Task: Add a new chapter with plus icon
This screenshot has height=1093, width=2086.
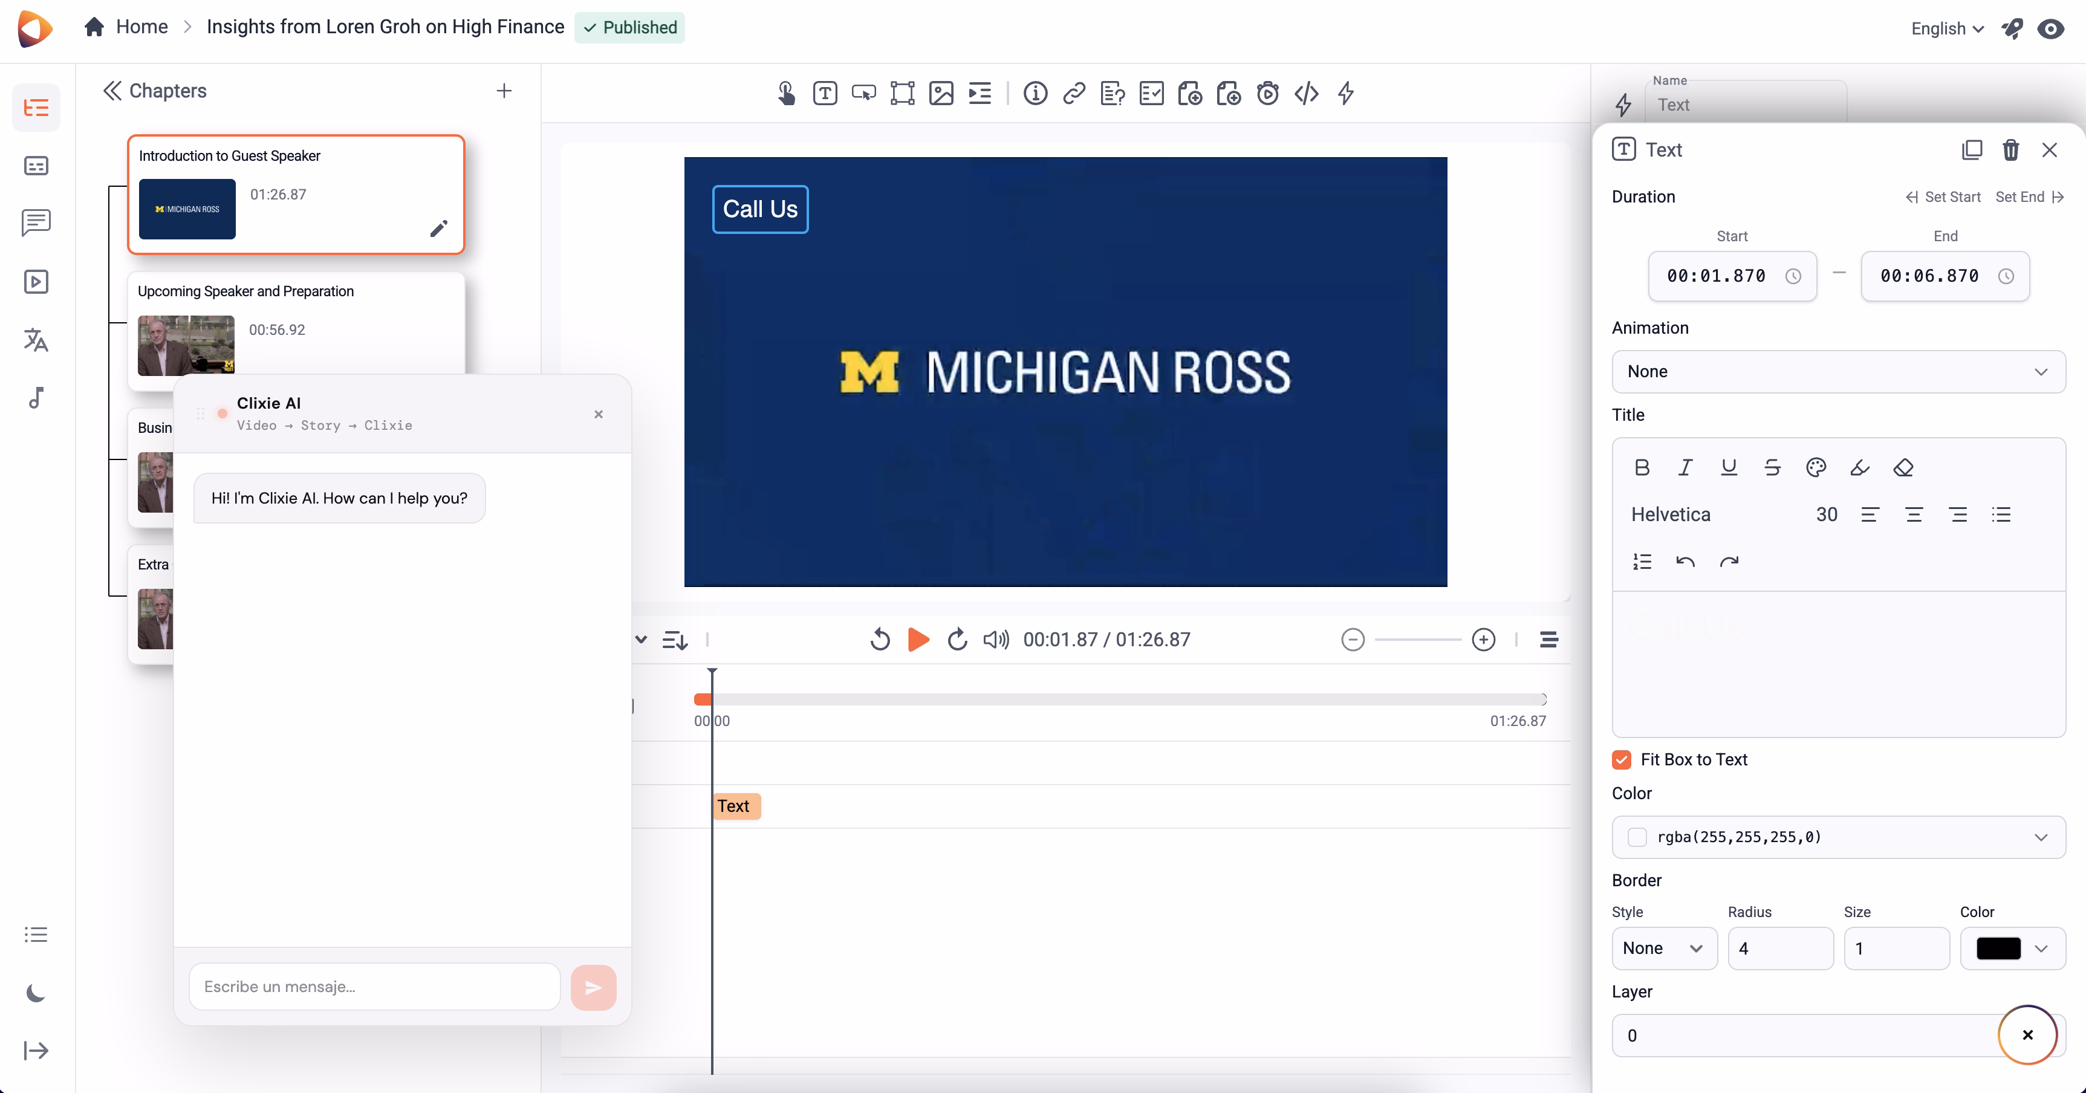Action: pyautogui.click(x=504, y=91)
